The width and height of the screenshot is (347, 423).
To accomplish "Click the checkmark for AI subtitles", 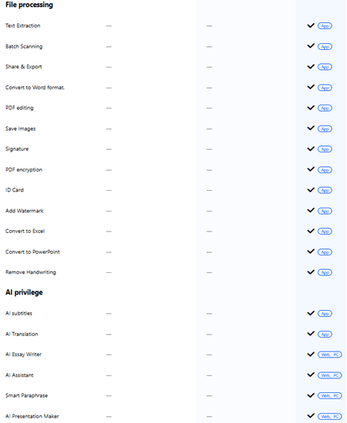I will click(x=311, y=313).
